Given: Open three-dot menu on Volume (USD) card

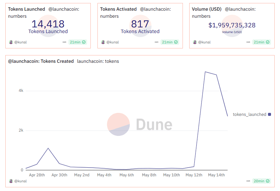Looking at the screenshot, I should coord(248,42).
